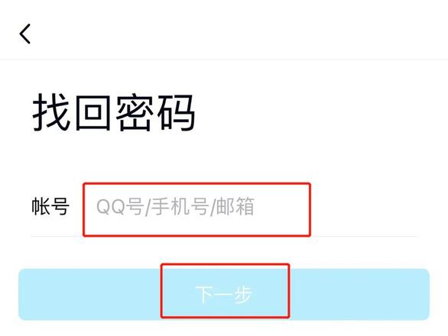Image resolution: width=448 pixels, height=336 pixels.
Task: Click the red-outlined account text box
Action: point(196,209)
